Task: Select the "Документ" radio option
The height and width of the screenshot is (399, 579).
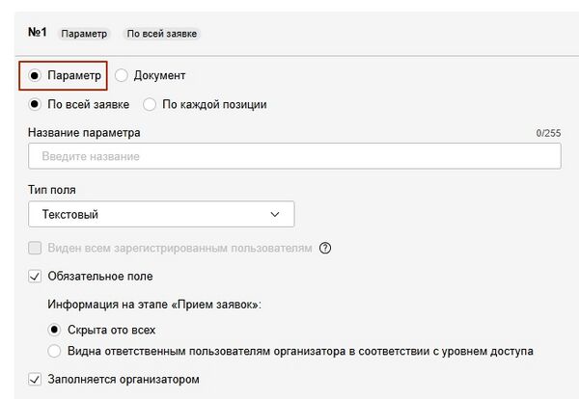Action: pos(122,75)
